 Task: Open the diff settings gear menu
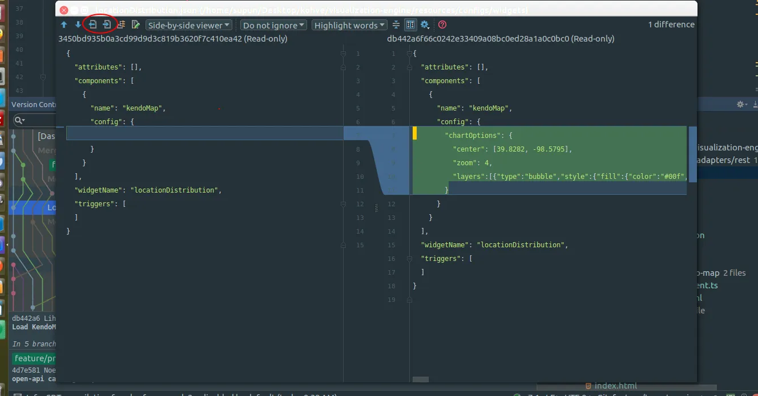point(425,25)
